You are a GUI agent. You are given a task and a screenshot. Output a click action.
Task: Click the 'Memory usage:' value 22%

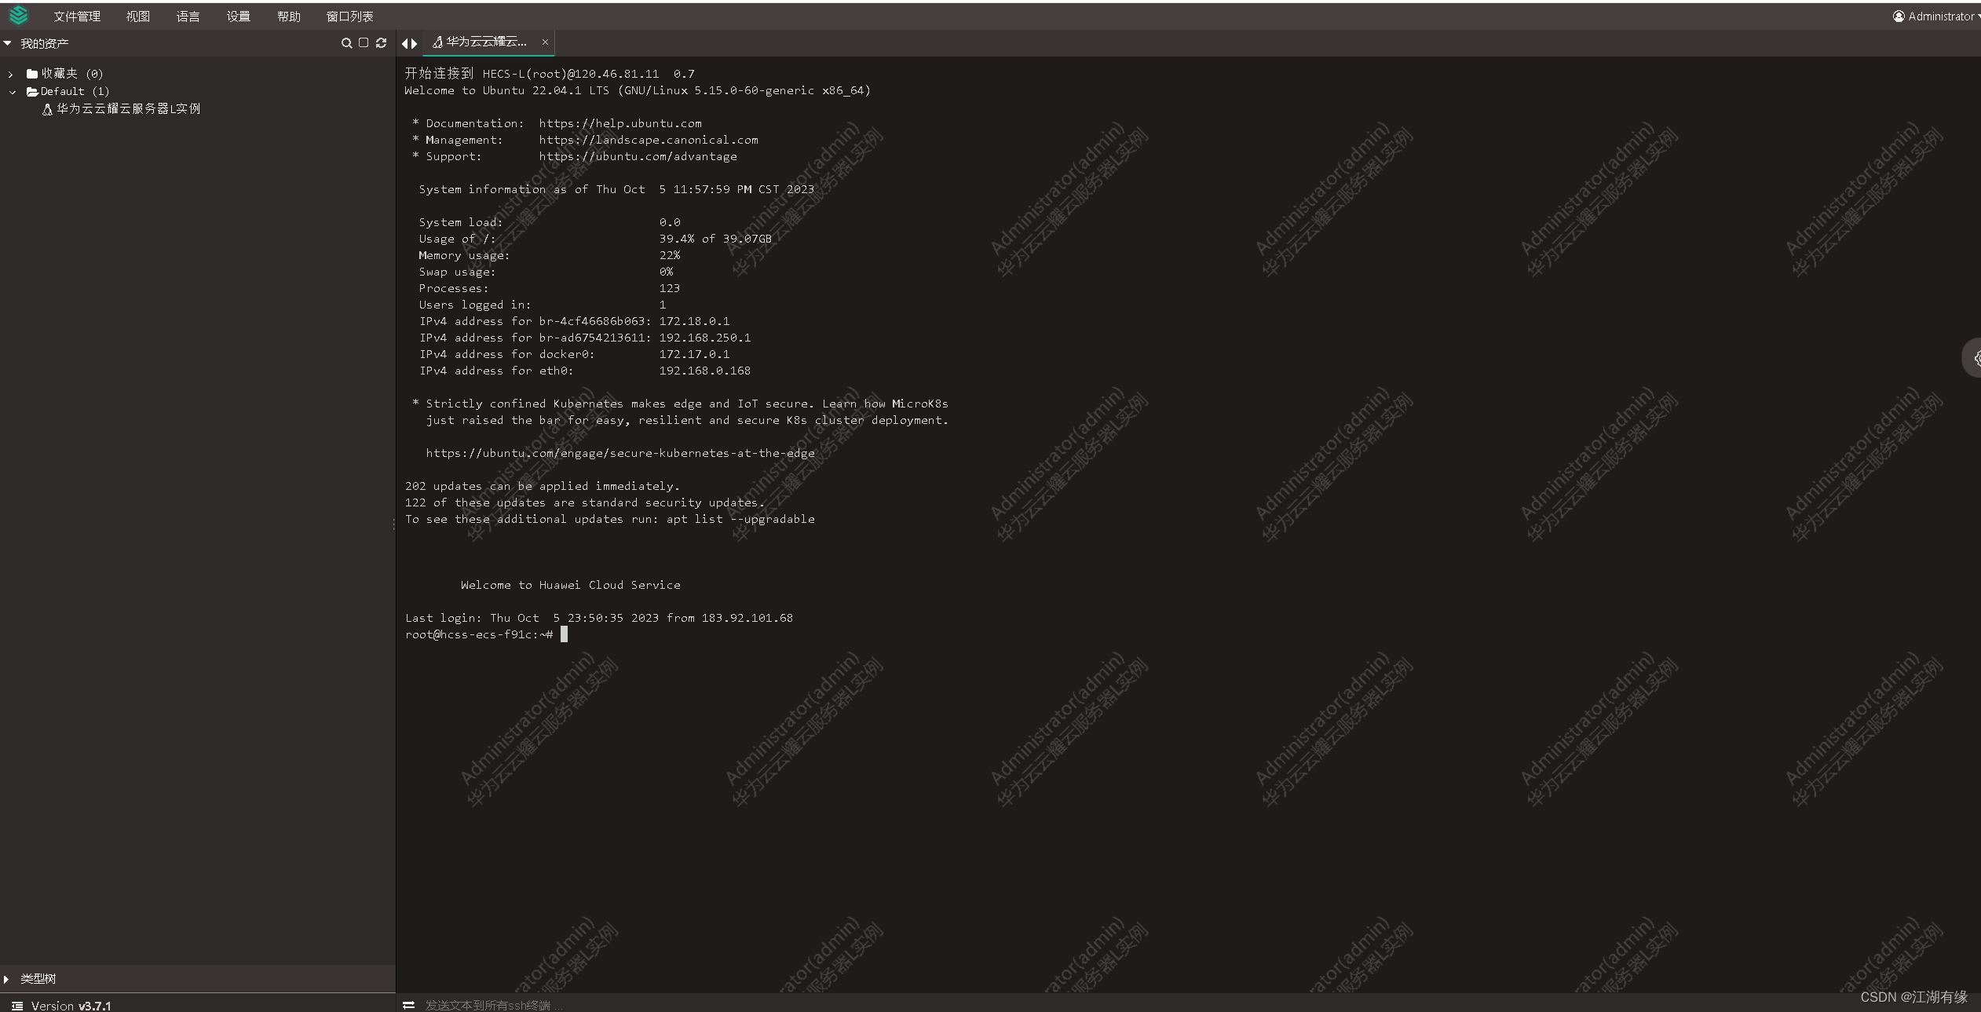pos(670,255)
